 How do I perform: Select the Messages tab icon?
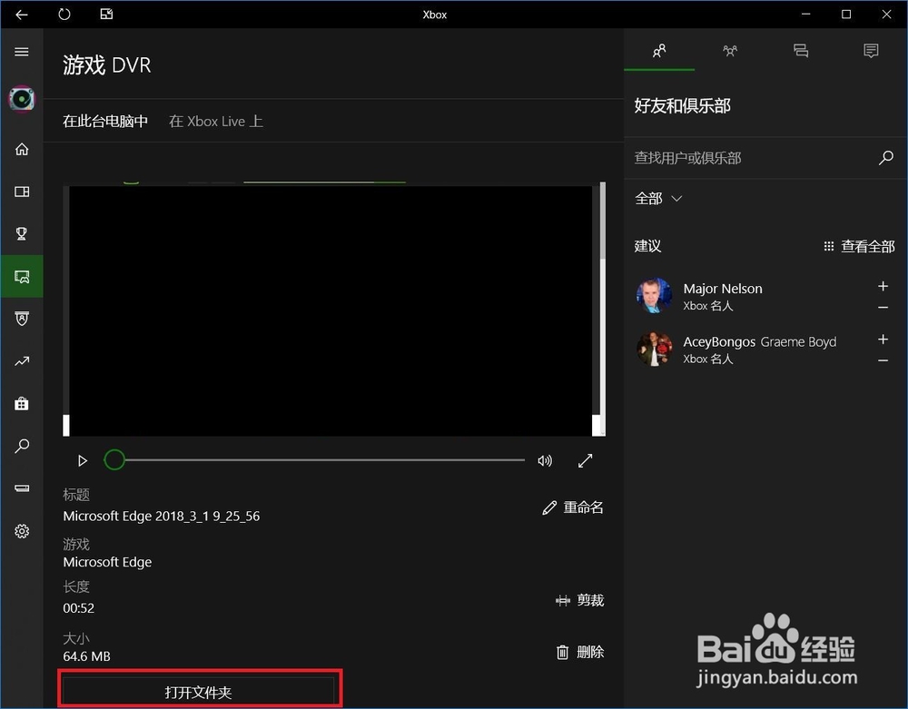coord(801,51)
